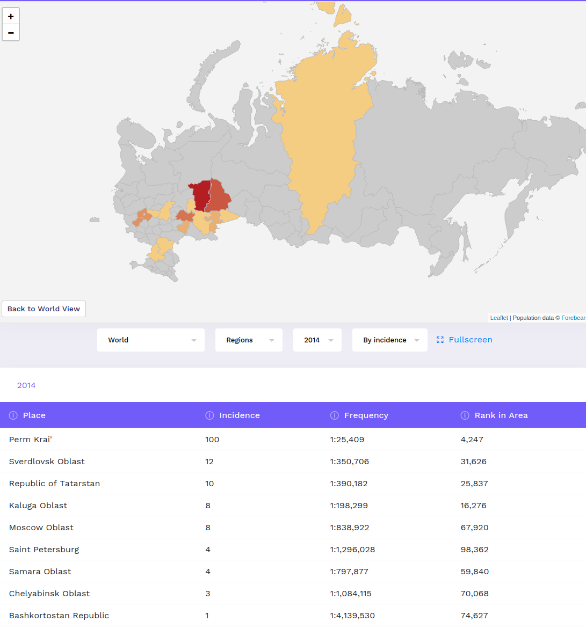Click the map zoom out minus button
The height and width of the screenshot is (629, 586).
tap(11, 33)
